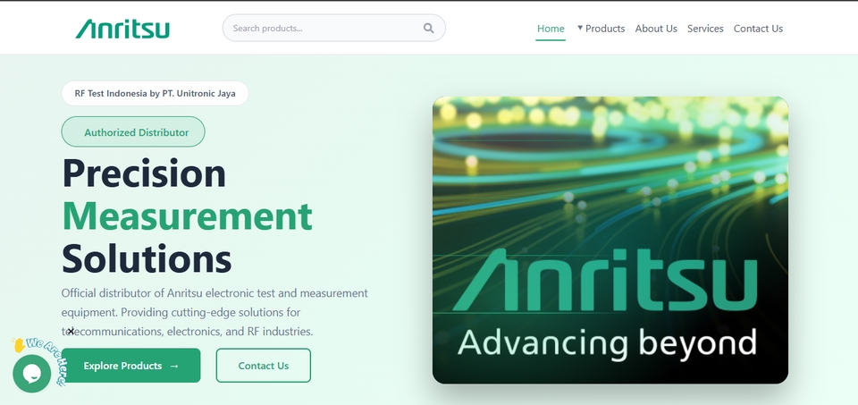Click the search magnifier icon
The width and height of the screenshot is (858, 405).
[428, 28]
